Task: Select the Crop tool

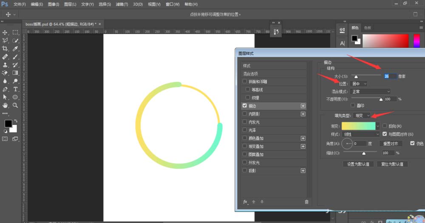Action: pos(5,48)
